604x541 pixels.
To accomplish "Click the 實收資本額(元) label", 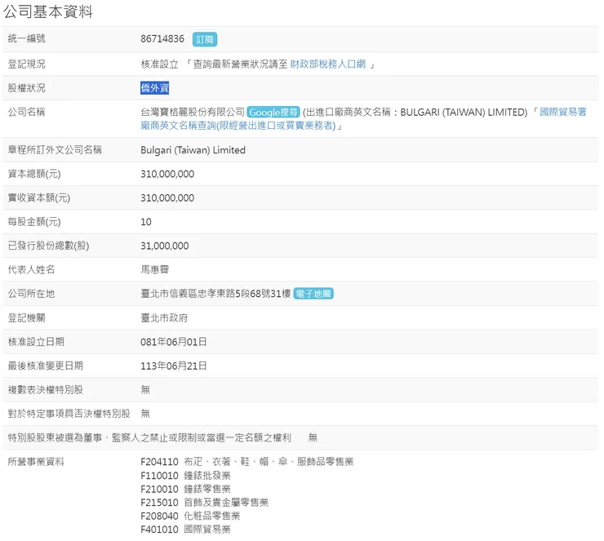I will [x=39, y=198].
